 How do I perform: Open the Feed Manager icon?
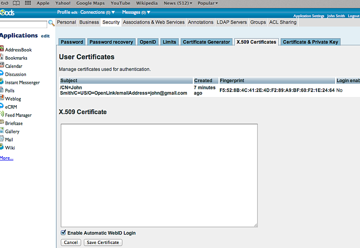[x=2, y=114]
